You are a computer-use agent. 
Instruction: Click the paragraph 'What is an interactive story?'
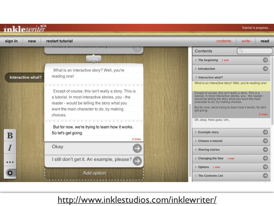coord(88,73)
